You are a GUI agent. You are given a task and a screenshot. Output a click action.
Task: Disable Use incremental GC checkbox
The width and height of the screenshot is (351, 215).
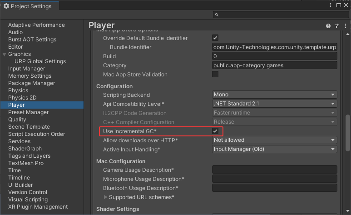[x=215, y=131]
